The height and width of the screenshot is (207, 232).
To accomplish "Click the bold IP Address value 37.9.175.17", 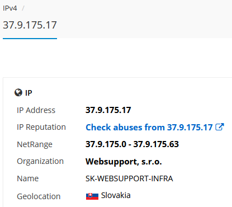I will [108, 110].
